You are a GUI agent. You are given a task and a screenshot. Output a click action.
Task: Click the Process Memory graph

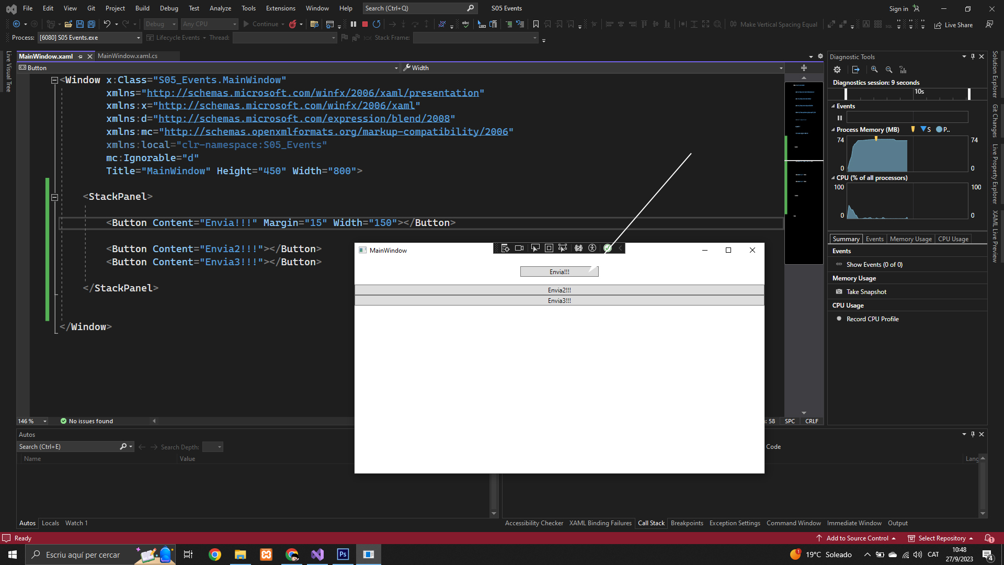[x=907, y=154]
